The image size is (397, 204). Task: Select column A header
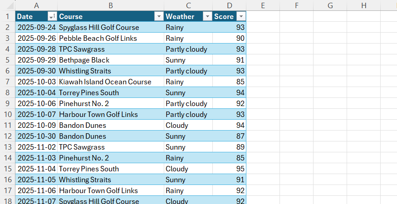pyautogui.click(x=36, y=5)
